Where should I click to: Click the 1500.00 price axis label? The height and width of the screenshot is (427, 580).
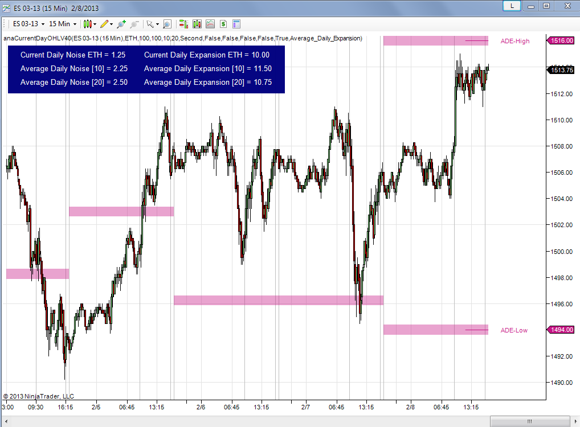pyautogui.click(x=562, y=252)
